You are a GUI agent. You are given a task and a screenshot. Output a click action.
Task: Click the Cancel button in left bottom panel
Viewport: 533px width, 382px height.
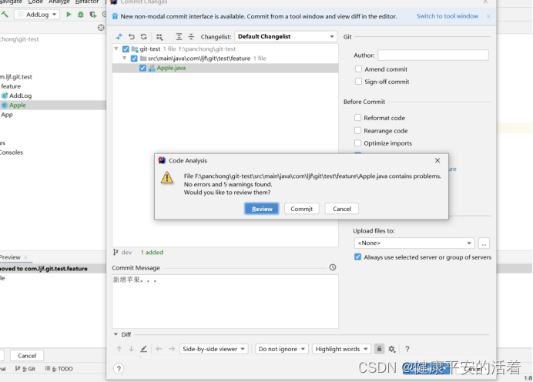coord(27,356)
